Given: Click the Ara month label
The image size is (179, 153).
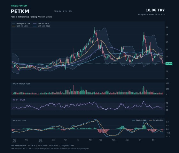Looking at the screenshot, I should [x=26, y=140].
